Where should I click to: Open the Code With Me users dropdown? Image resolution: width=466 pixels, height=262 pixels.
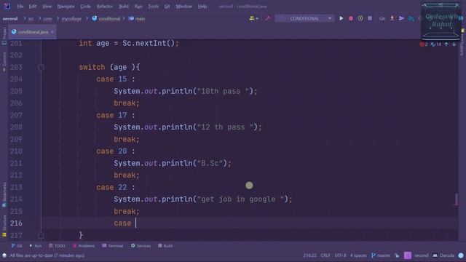pyautogui.click(x=253, y=18)
